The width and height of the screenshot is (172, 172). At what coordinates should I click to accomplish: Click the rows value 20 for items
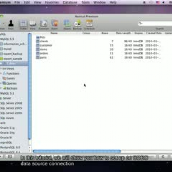(111, 50)
